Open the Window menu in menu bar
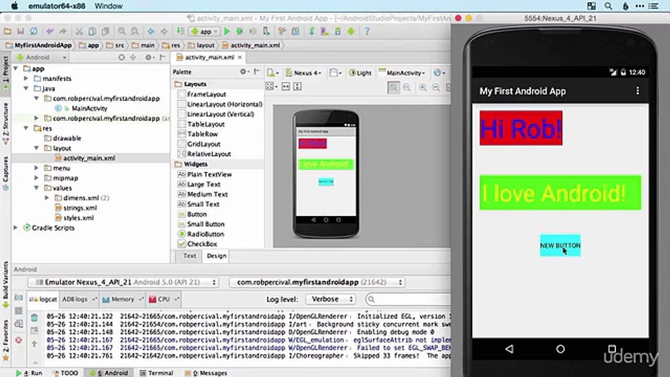 coord(108,6)
